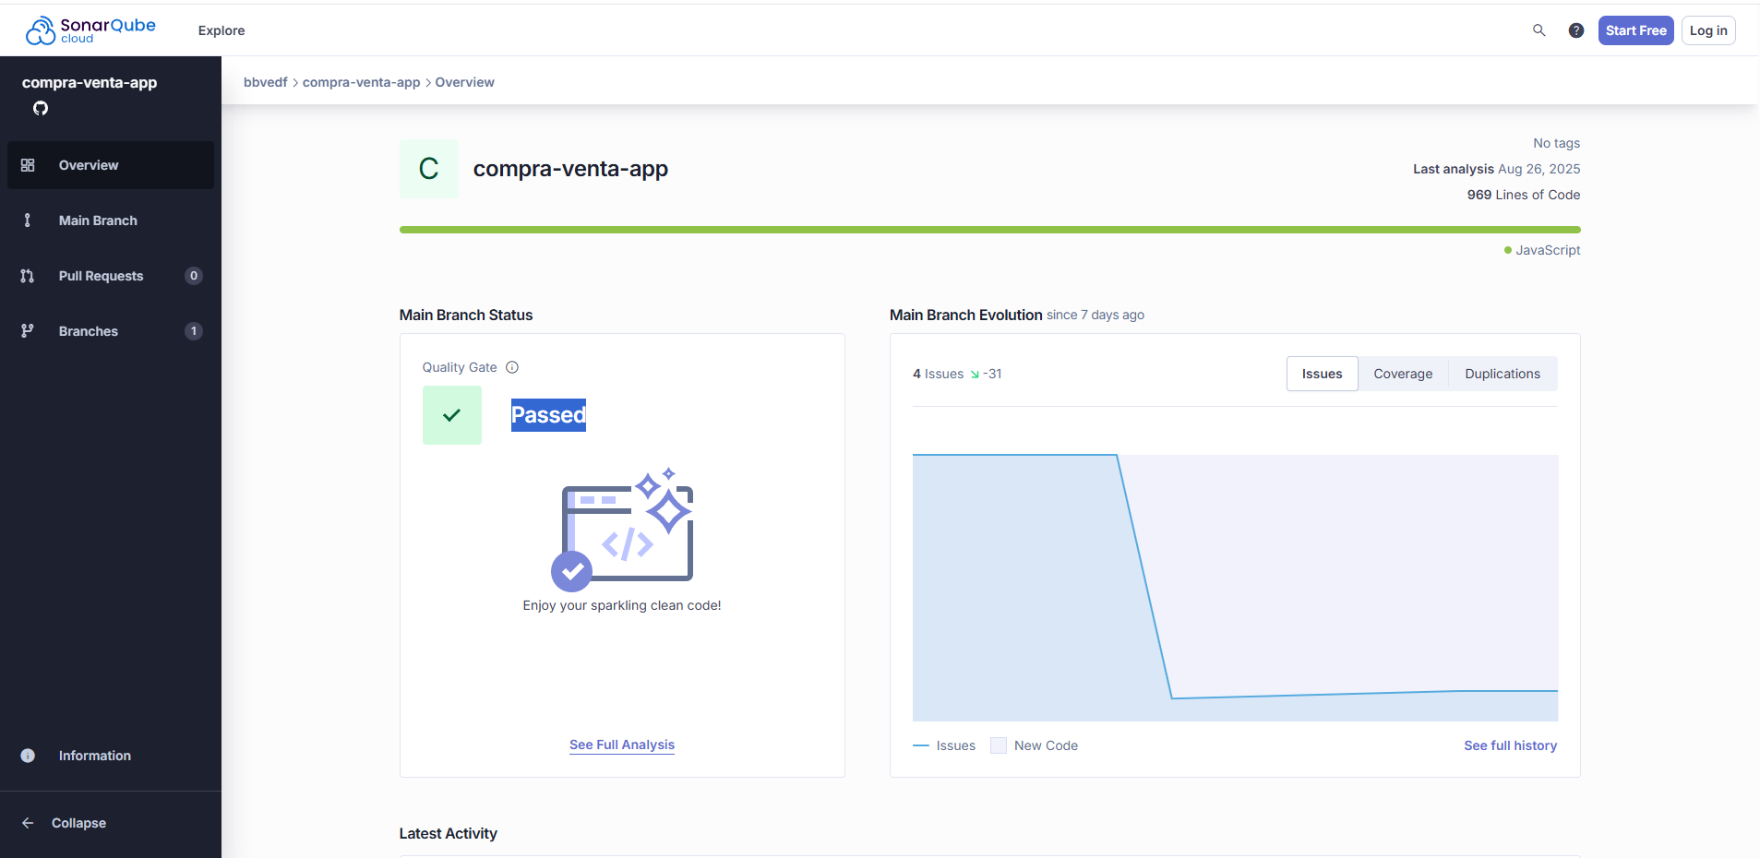The image size is (1760, 858).
Task: Switch to the Duplications chart tab
Action: coord(1503,374)
